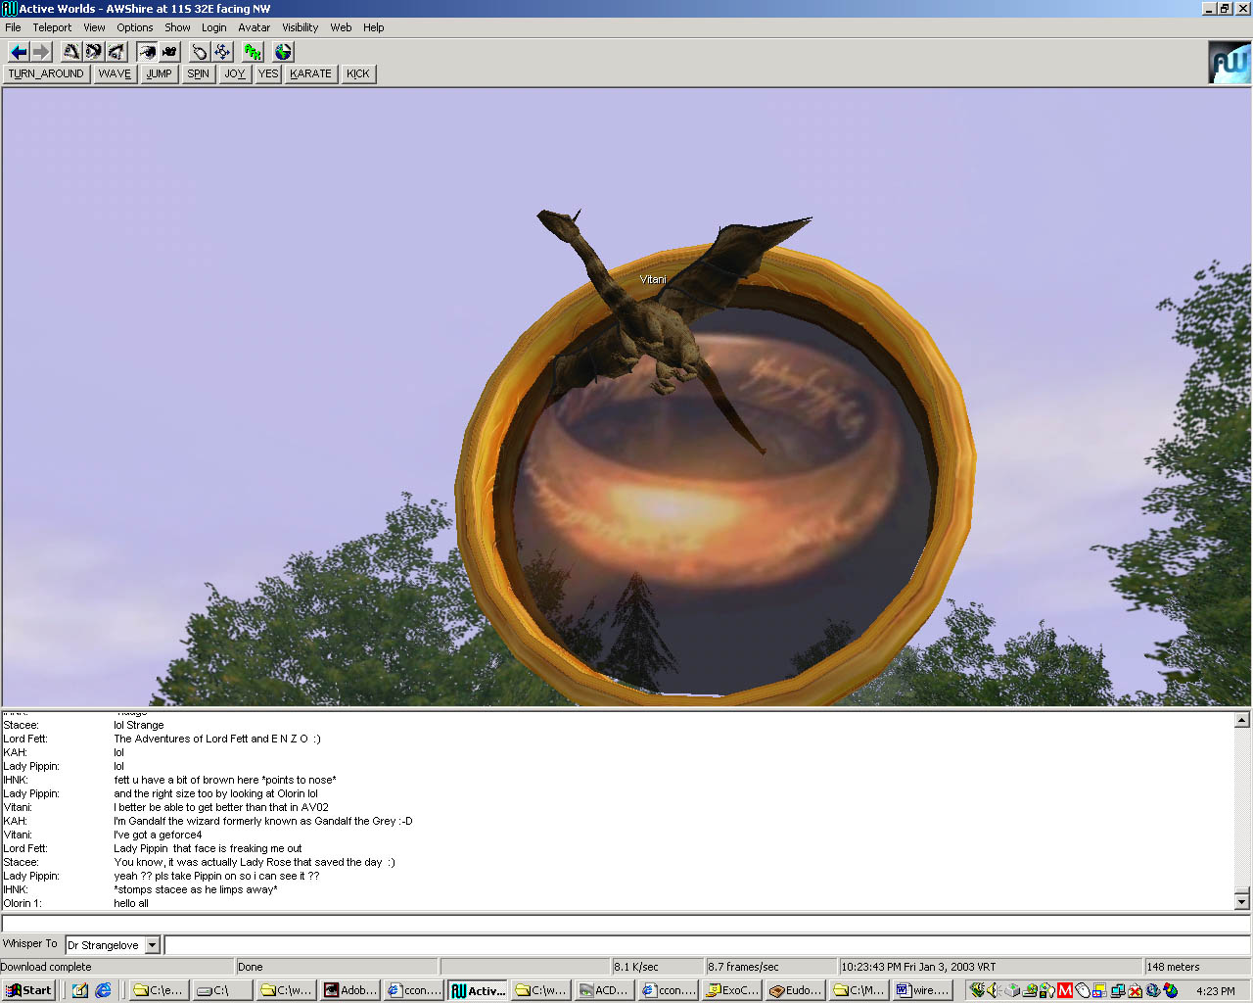Click Internet Explorer quick launch icon
This screenshot has width=1253, height=1003.
tap(103, 990)
